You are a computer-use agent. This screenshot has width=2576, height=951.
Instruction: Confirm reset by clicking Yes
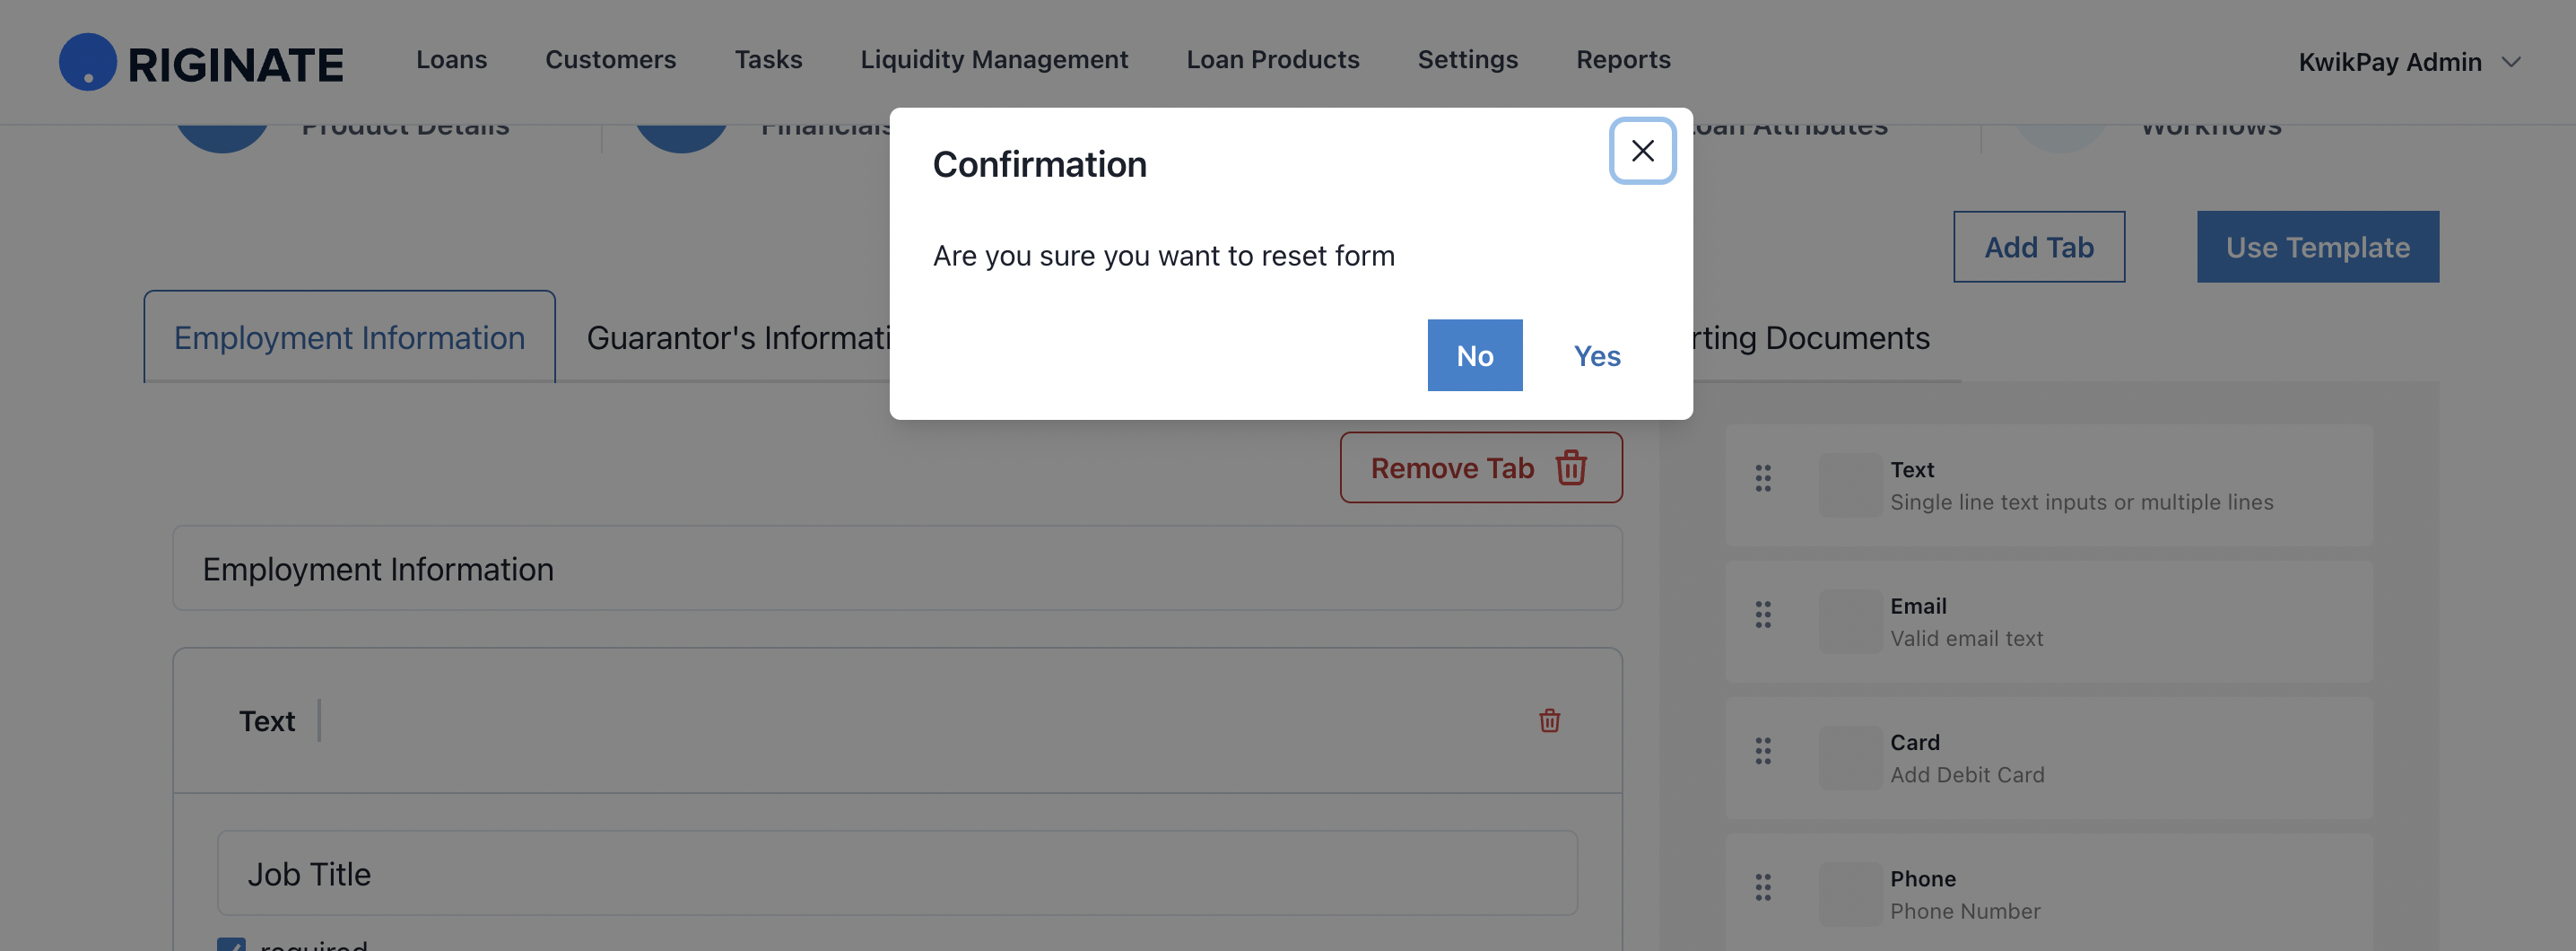[1597, 355]
